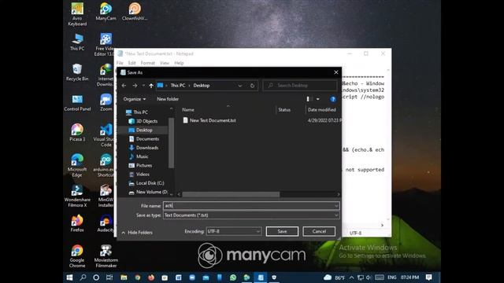Screen dimensions: 504x283
Task: Create a New folder
Action: tap(168, 99)
